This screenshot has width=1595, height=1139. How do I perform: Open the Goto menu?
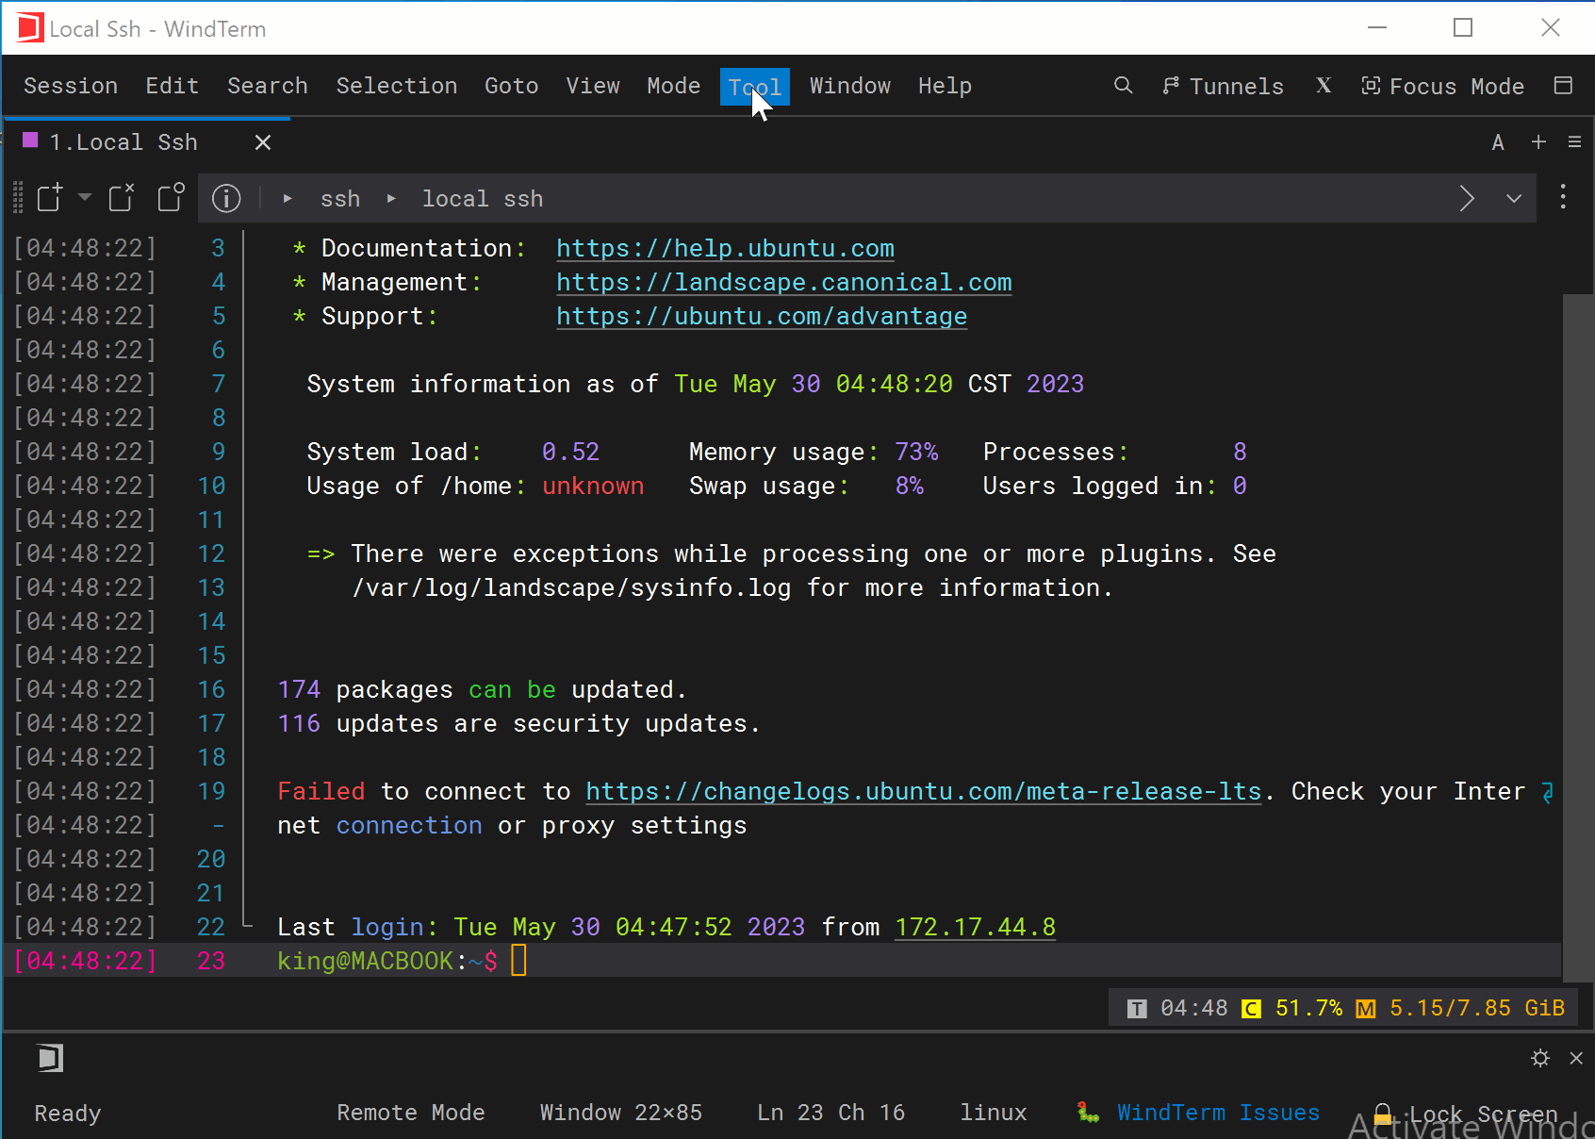[x=512, y=86]
